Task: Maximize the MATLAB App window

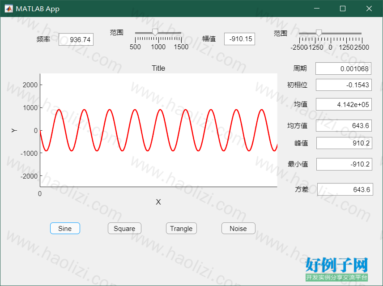Action: [x=343, y=9]
